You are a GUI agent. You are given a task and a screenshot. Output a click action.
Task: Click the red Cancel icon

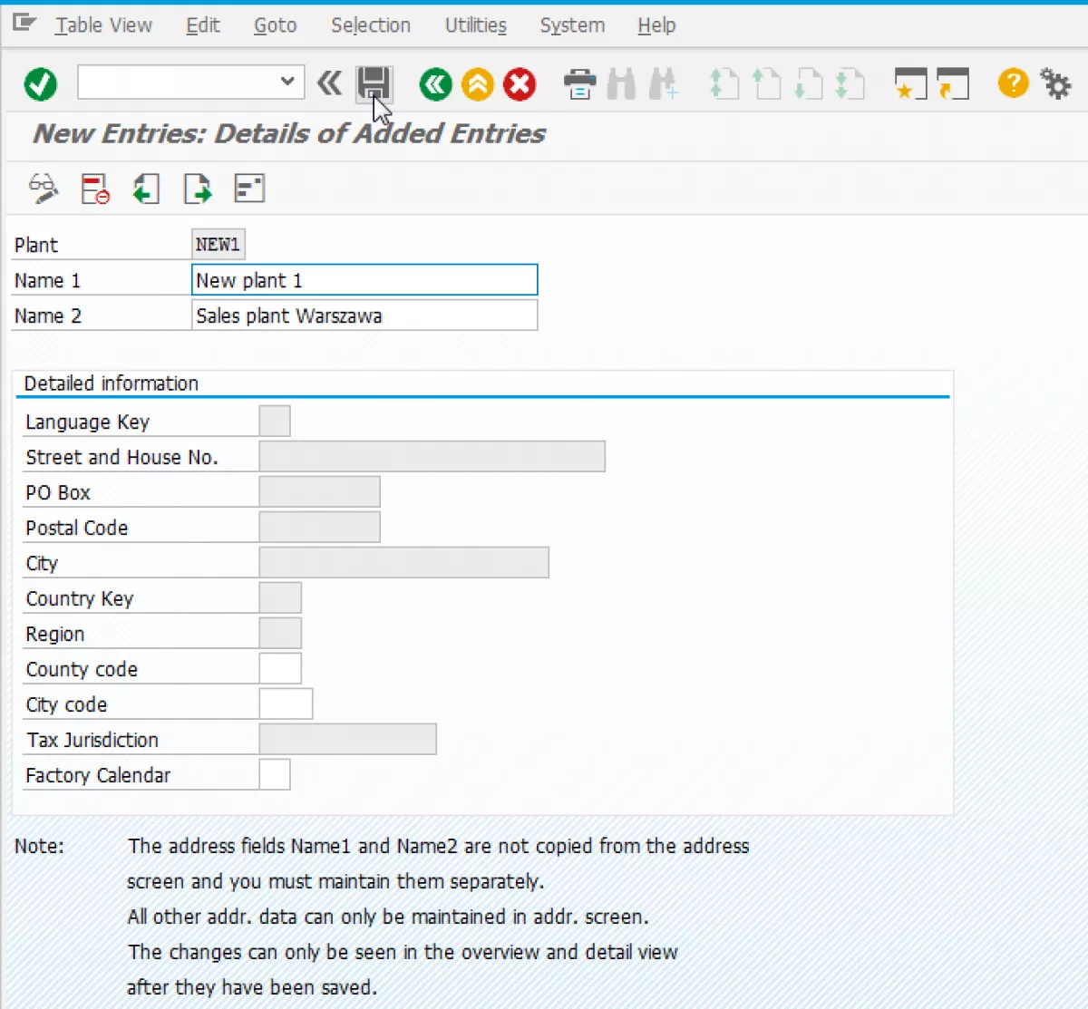(520, 84)
